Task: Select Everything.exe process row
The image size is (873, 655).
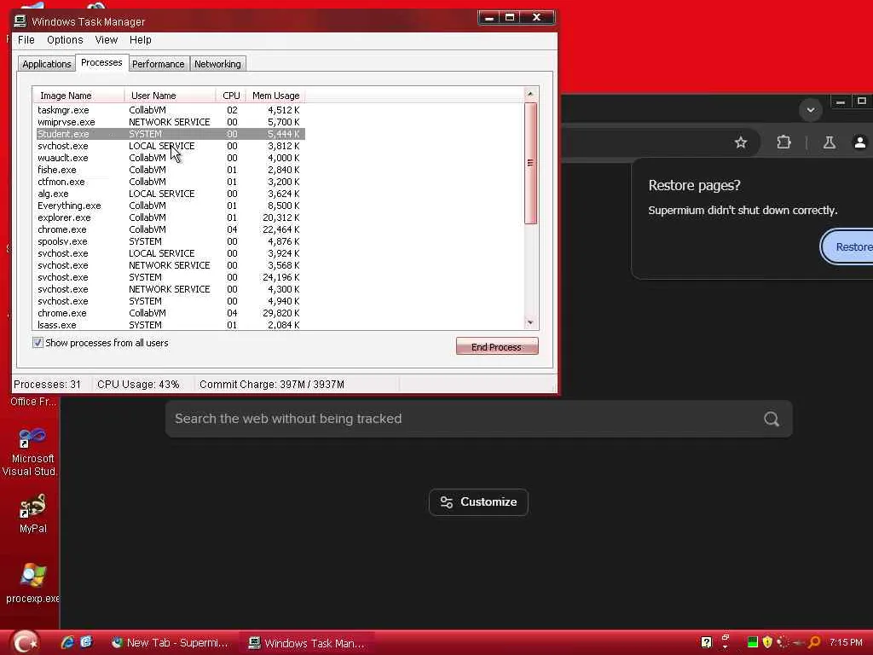Action: click(x=169, y=206)
